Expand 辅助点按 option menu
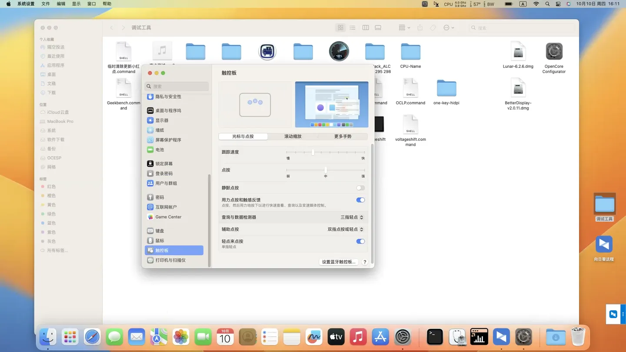Screen dimensions: 626x352 coord(345,229)
